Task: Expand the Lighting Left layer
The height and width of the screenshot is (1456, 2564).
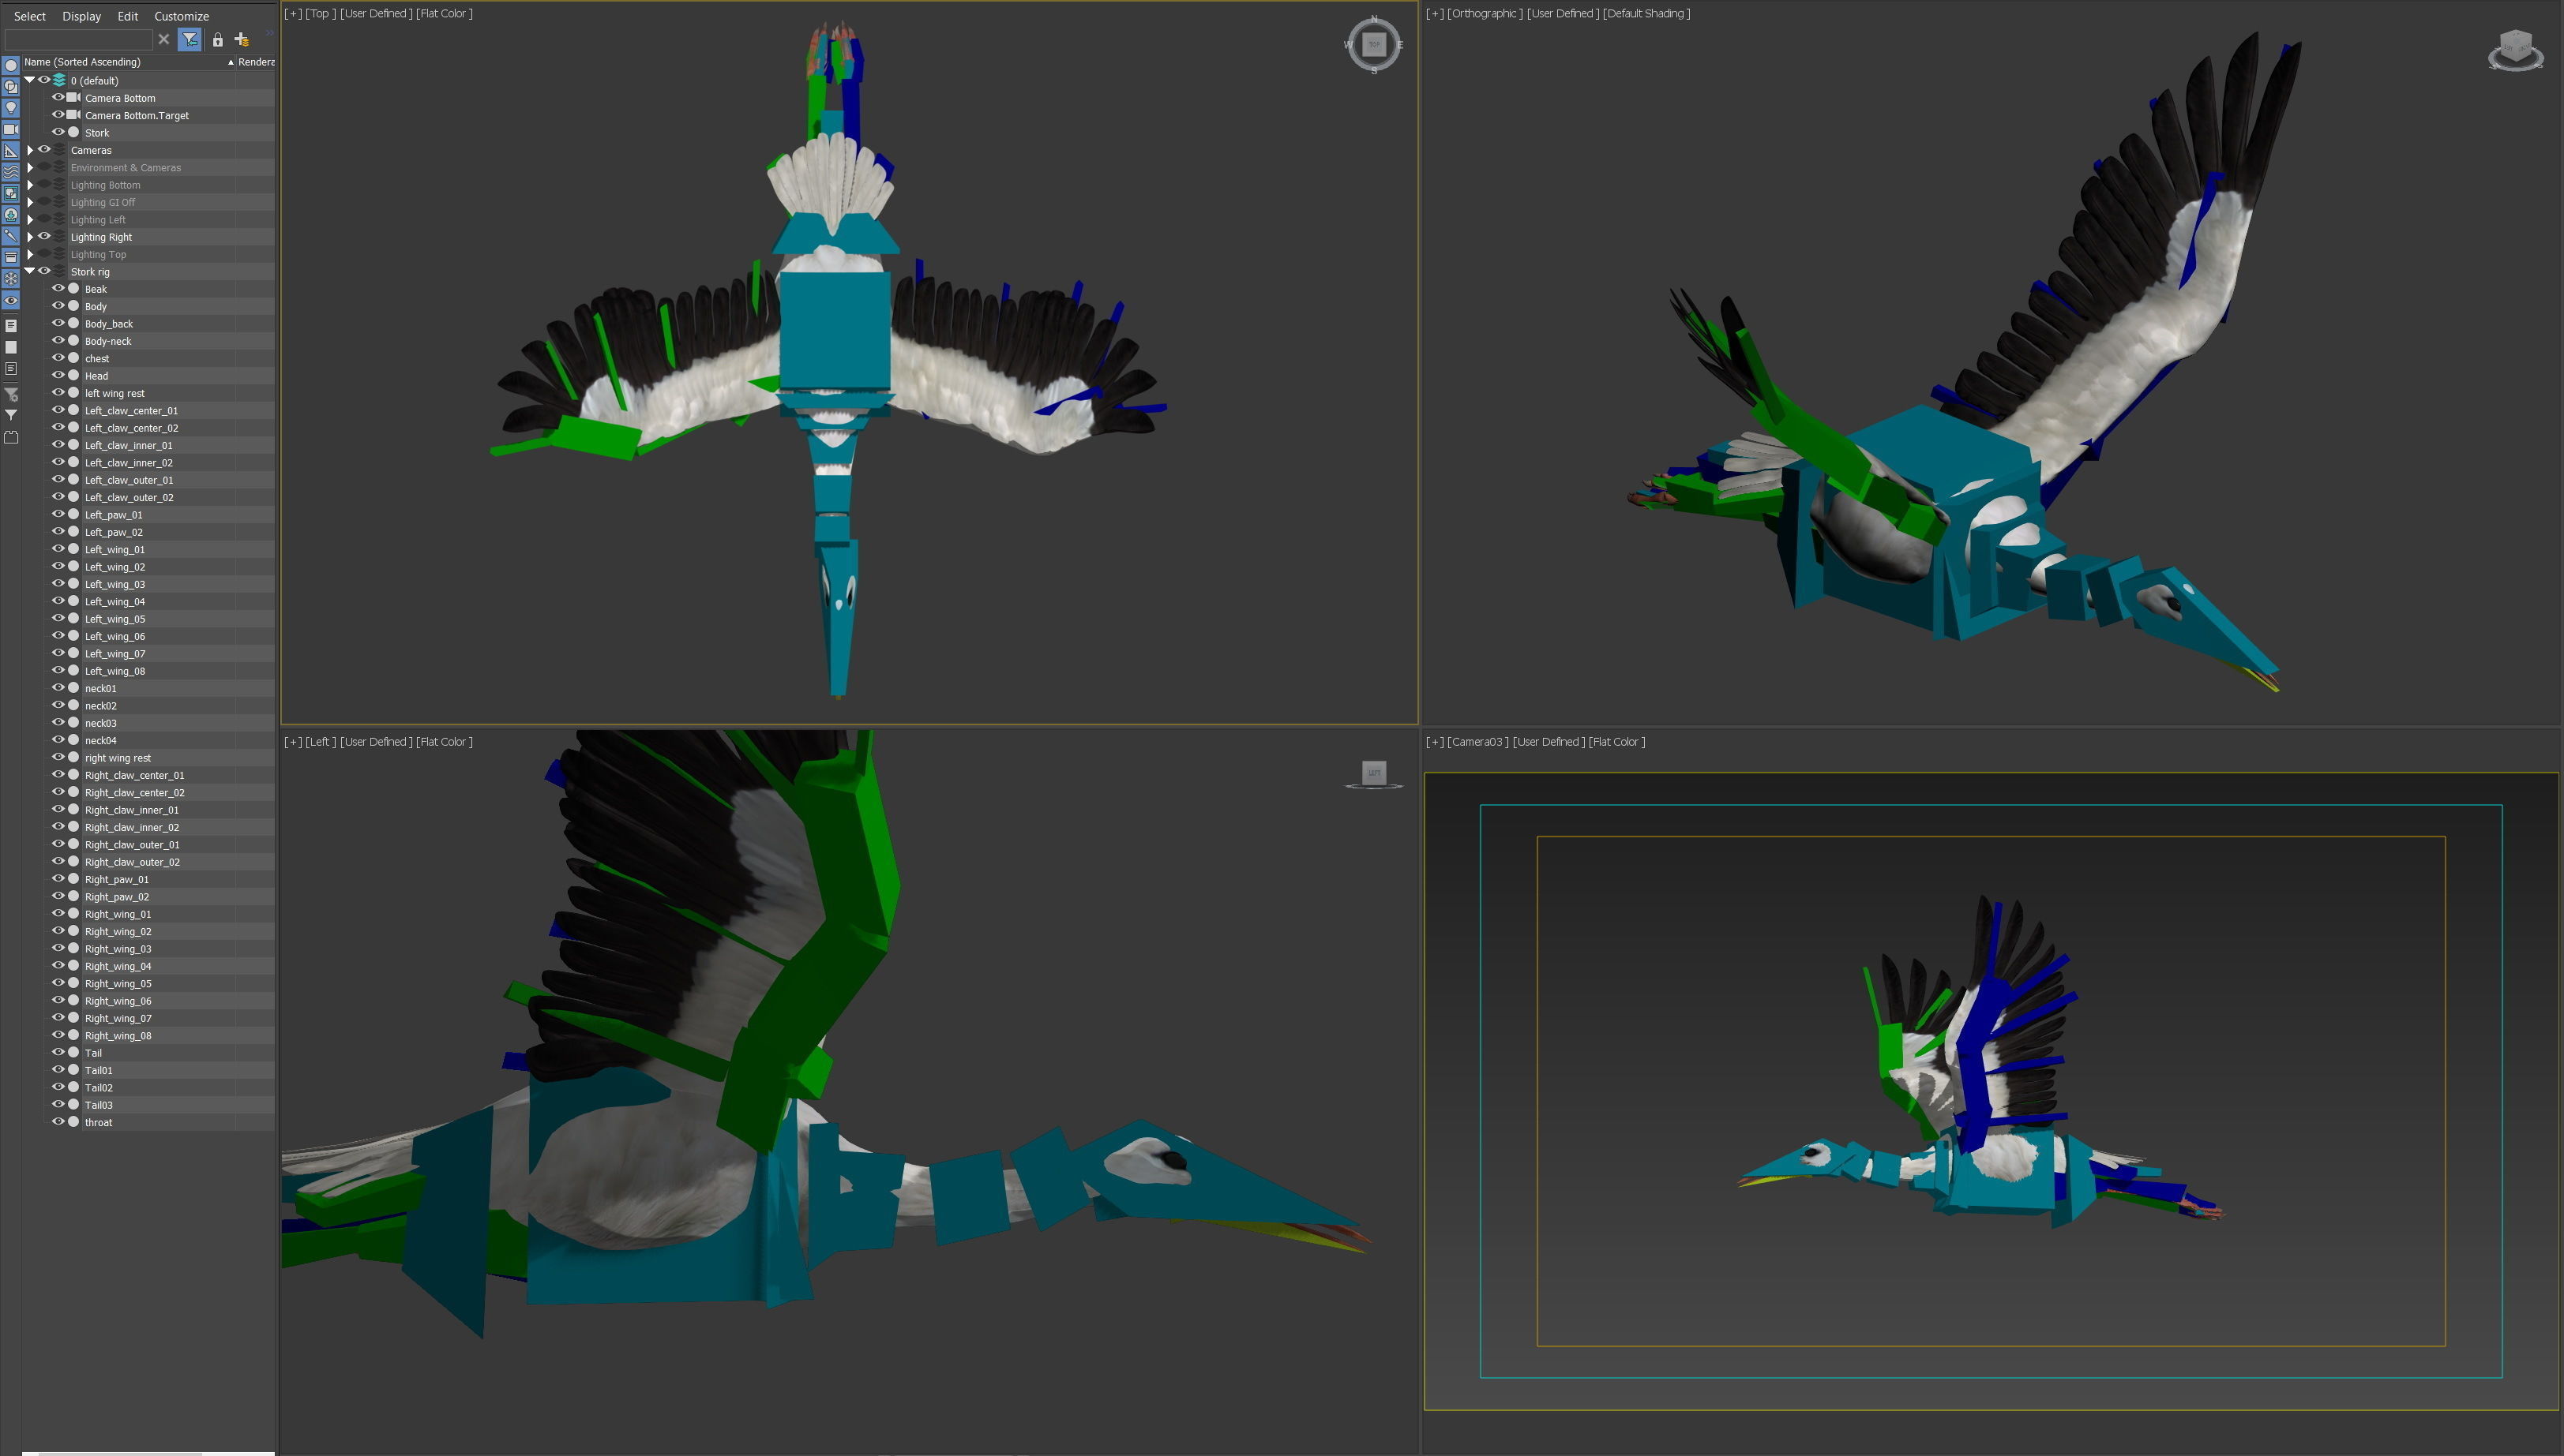Action: click(x=30, y=219)
